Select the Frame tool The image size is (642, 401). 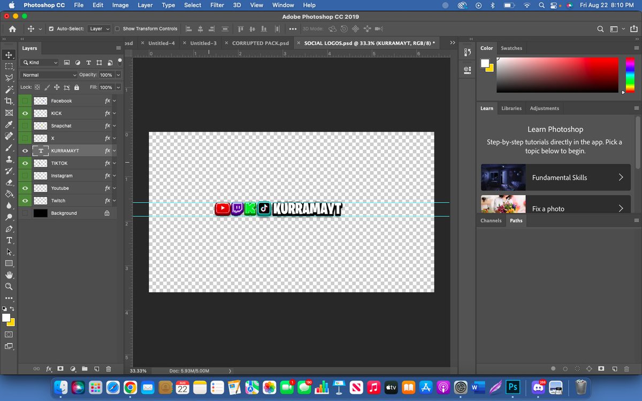[9, 113]
